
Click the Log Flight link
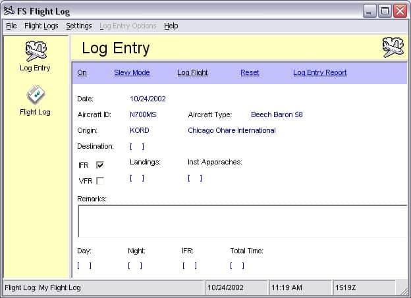(192, 73)
